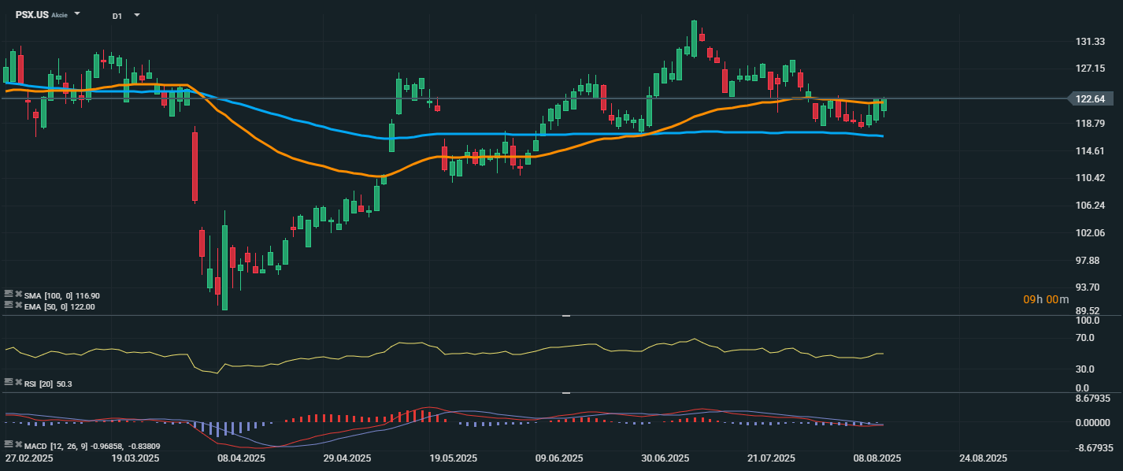
Task: Click the D1 interval label
Action: click(x=117, y=15)
